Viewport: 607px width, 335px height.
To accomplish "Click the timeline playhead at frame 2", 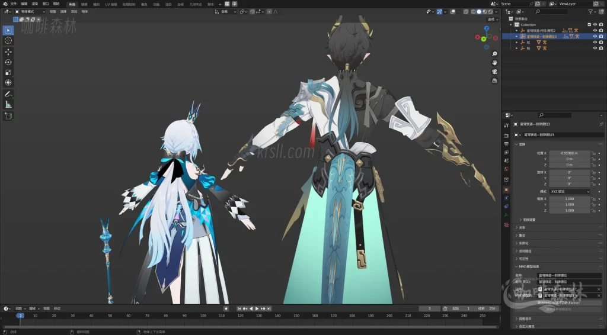I will point(20,315).
